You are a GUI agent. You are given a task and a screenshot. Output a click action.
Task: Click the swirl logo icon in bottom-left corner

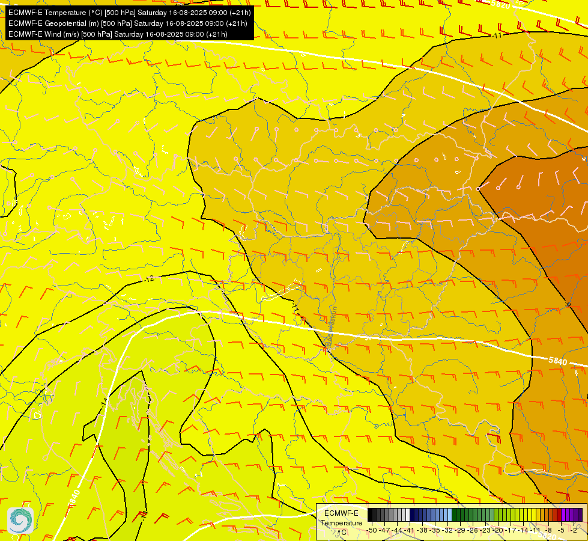20,521
